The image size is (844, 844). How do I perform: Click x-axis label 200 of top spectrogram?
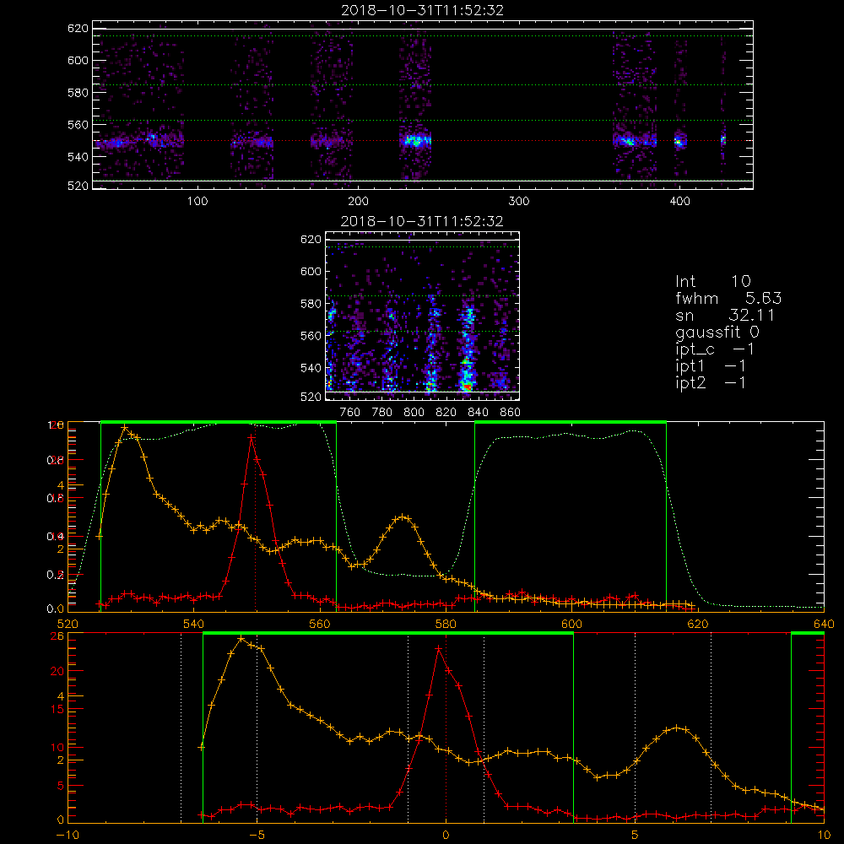click(x=358, y=202)
